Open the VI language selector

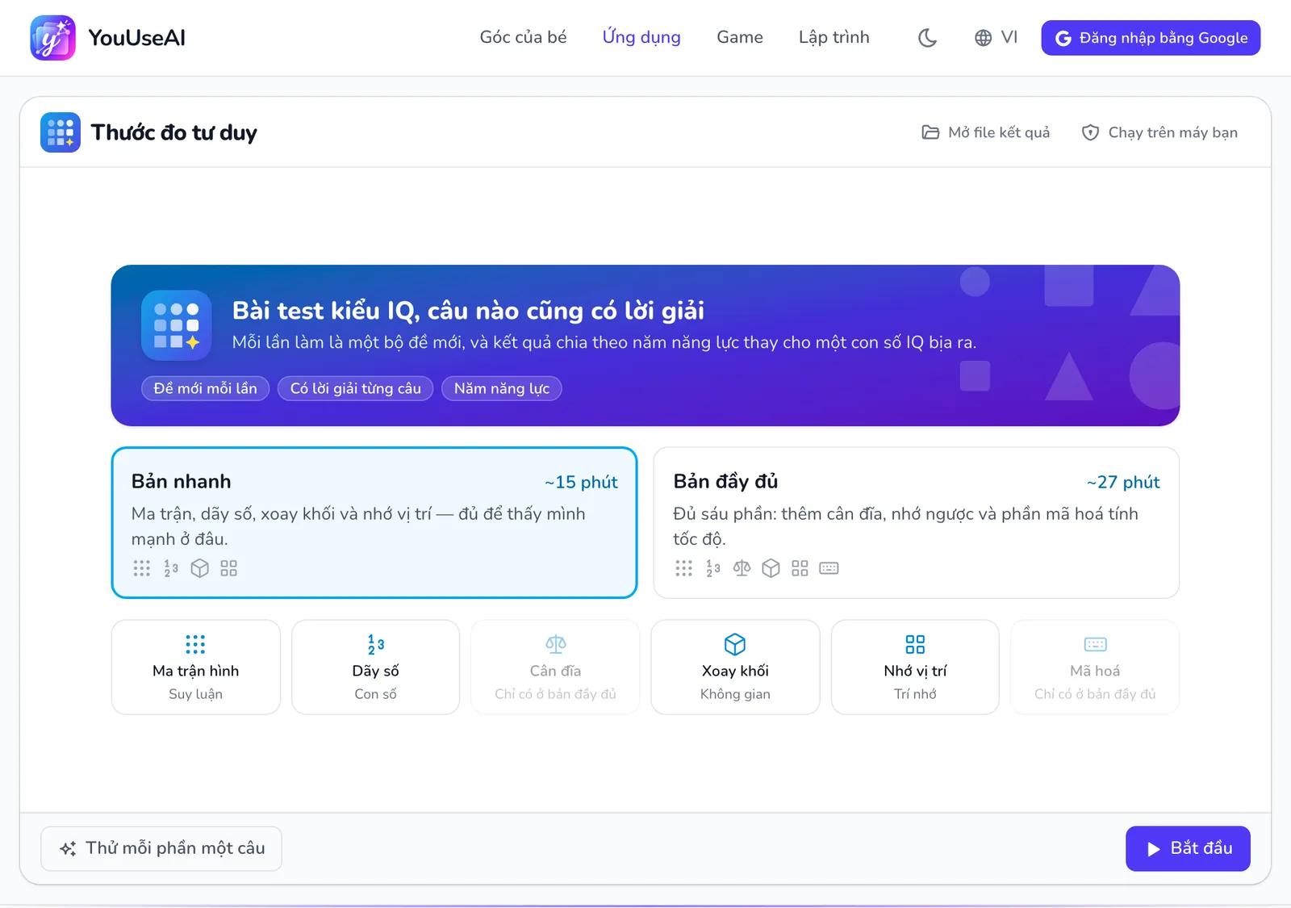point(996,38)
